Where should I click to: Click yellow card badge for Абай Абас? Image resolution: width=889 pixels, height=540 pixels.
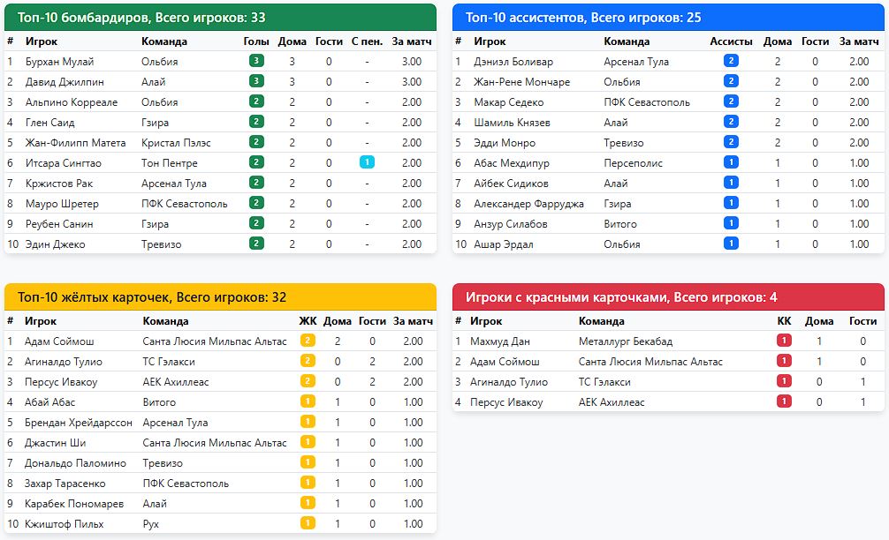(308, 401)
